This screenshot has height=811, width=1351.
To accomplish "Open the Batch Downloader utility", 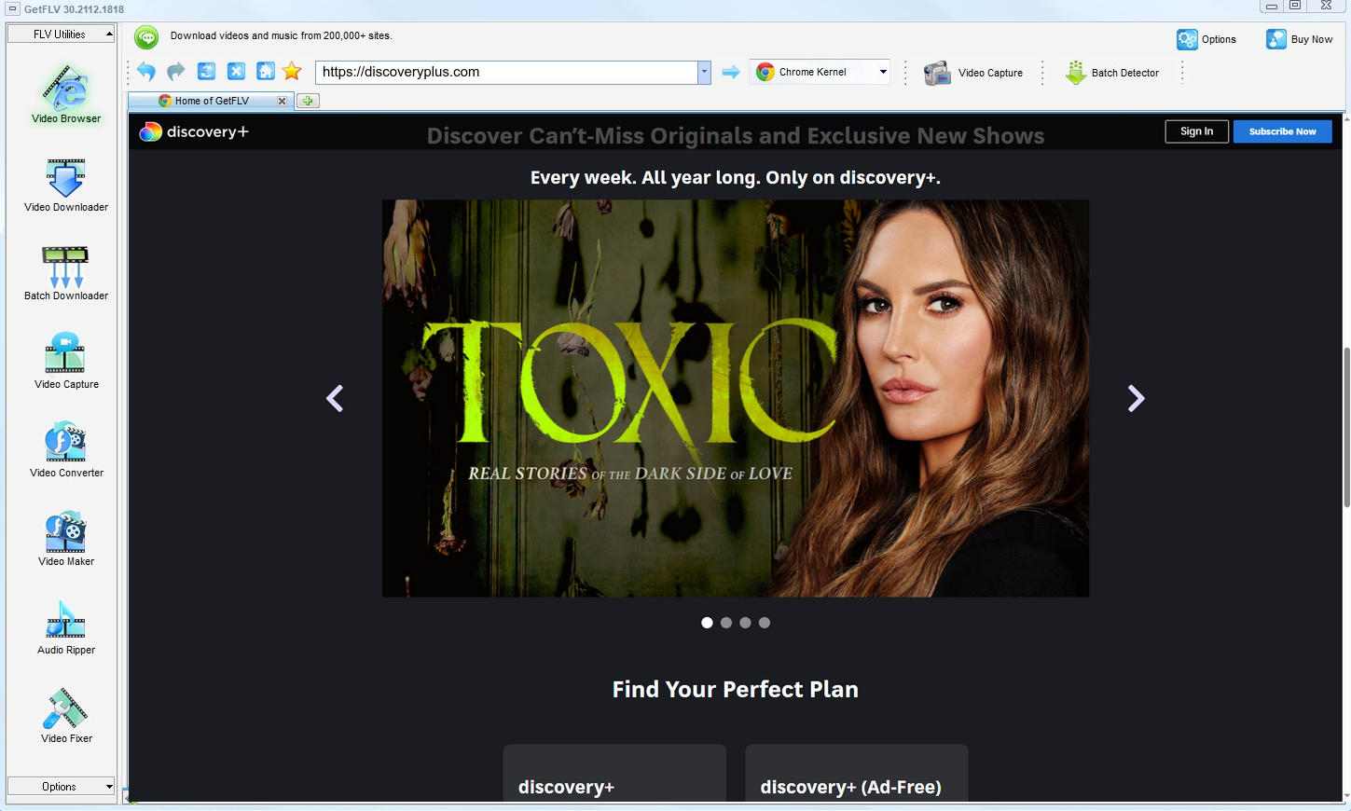I will tap(66, 273).
